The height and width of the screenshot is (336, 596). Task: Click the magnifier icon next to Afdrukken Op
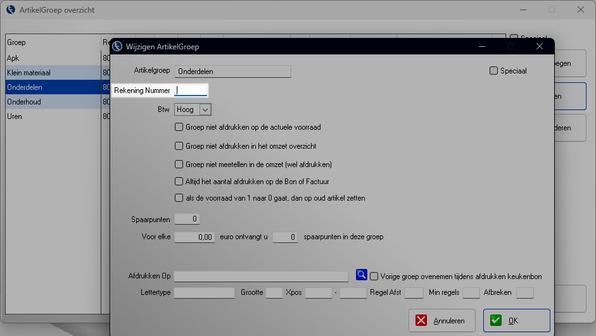[x=361, y=275]
